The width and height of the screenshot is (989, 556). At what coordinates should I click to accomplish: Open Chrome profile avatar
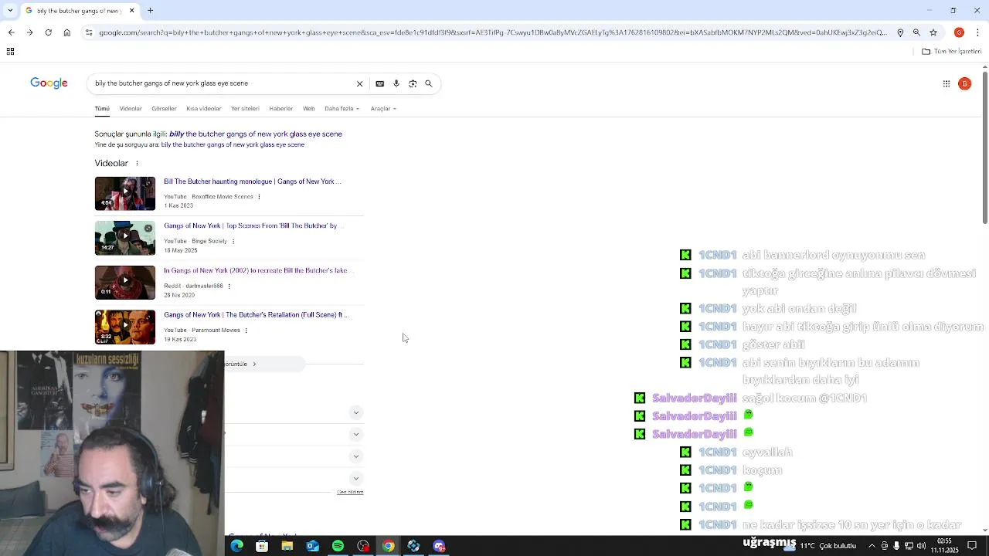[x=959, y=32]
